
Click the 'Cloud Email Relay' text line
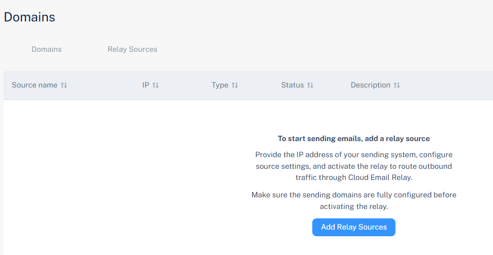tap(353, 177)
